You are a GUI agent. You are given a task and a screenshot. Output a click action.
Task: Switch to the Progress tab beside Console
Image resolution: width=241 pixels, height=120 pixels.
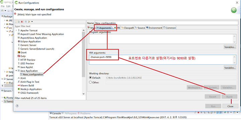click(x=70, y=113)
